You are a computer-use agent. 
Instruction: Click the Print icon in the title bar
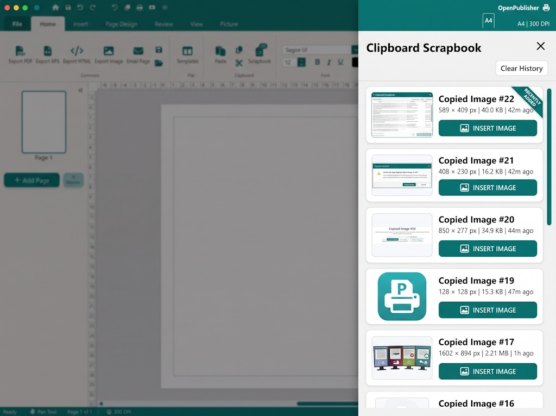[140, 8]
